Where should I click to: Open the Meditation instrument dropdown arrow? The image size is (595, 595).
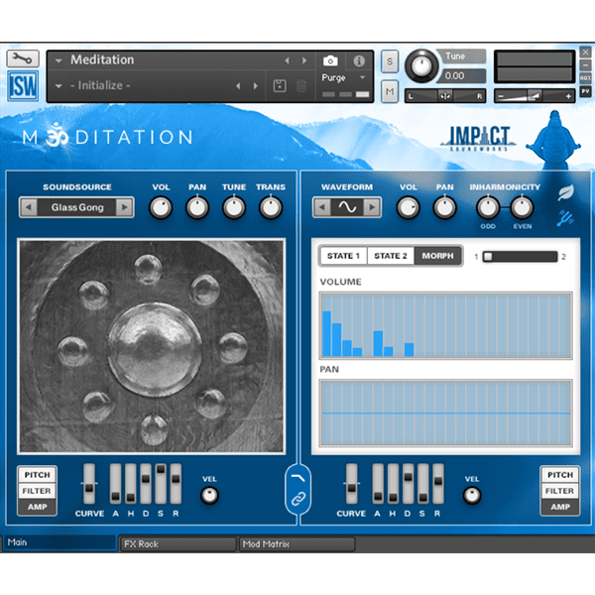pos(59,60)
